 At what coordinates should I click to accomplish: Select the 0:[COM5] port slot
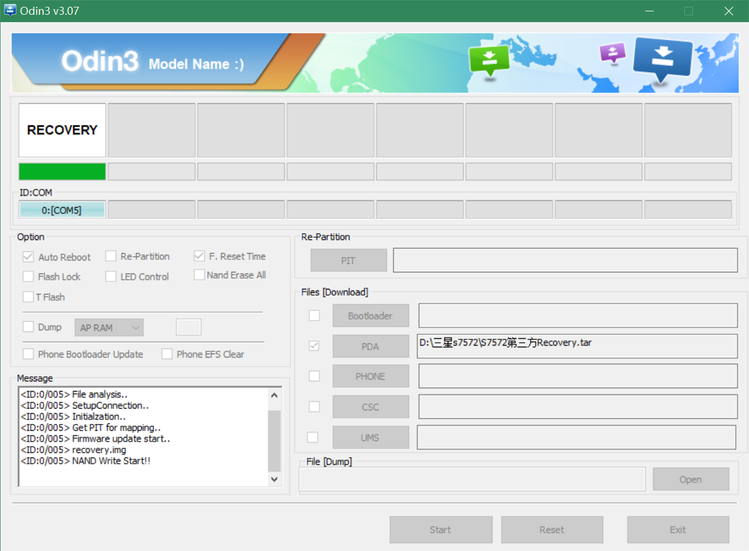coord(62,210)
